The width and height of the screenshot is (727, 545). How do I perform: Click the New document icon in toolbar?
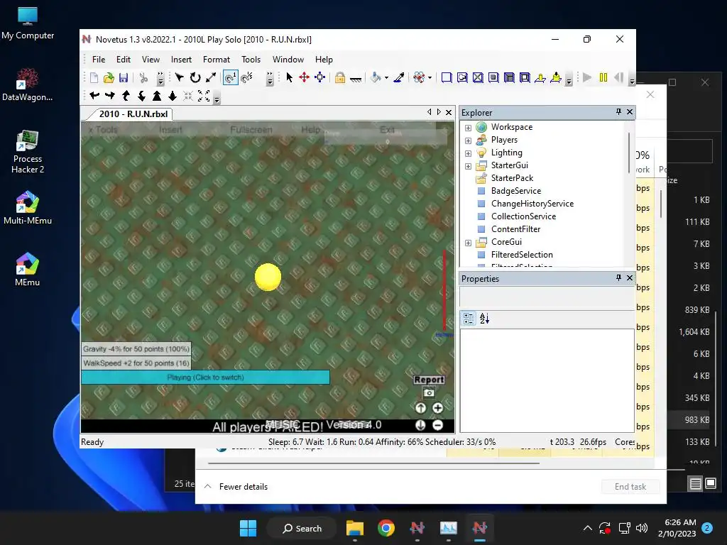click(x=94, y=77)
